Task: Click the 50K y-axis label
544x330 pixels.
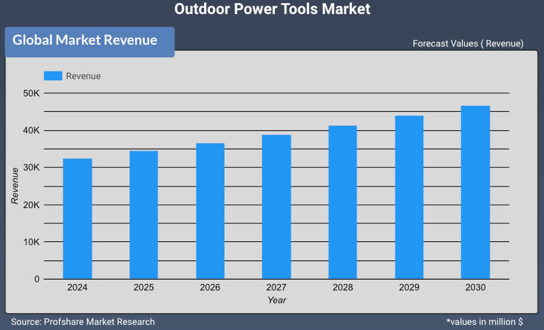Action: point(31,93)
